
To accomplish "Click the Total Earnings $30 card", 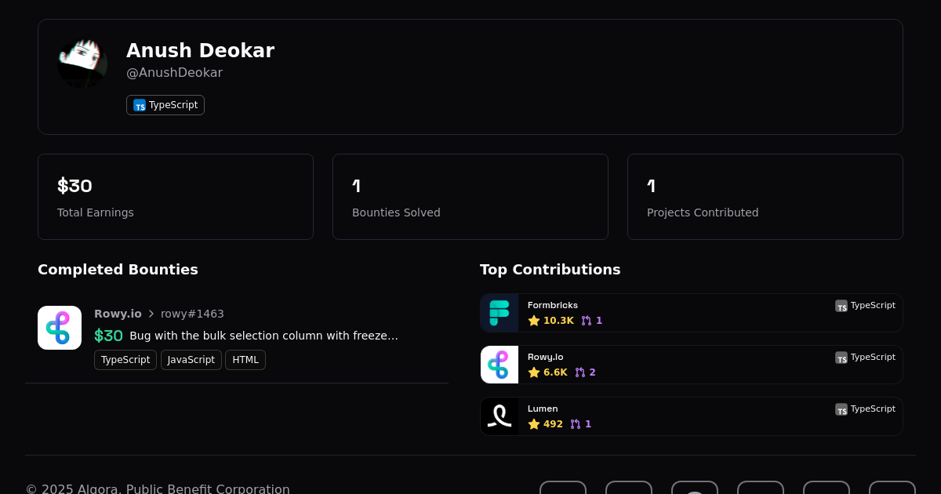I will pyautogui.click(x=176, y=197).
